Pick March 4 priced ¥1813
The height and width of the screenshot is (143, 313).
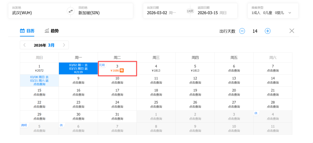pos(156,68)
